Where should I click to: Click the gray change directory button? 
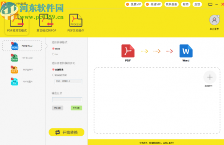click(x=57, y=108)
